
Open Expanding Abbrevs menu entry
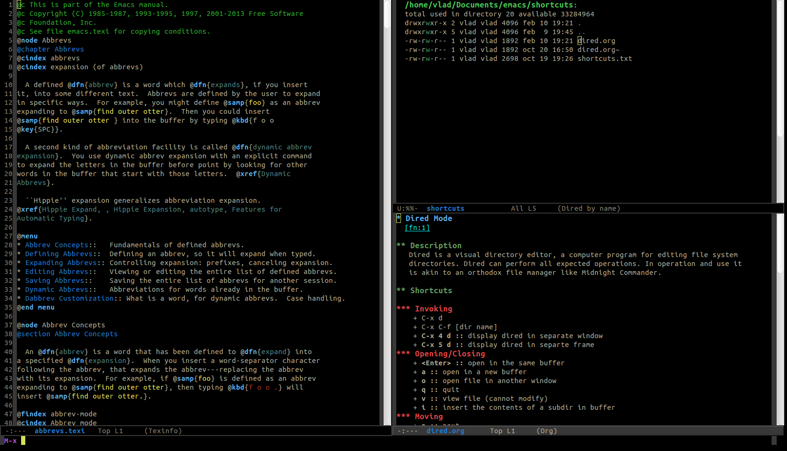pos(61,263)
